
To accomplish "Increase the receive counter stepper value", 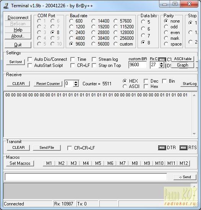I will click(76, 82).
